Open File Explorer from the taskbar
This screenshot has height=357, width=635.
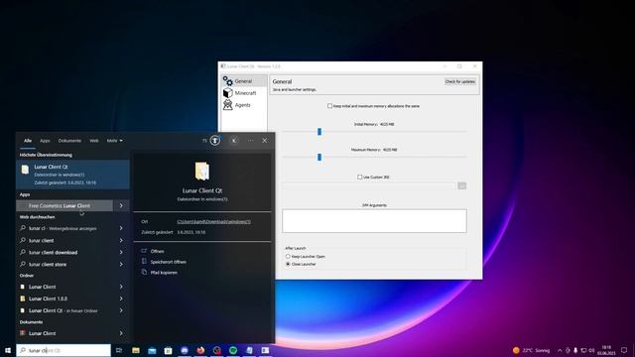coord(136,350)
